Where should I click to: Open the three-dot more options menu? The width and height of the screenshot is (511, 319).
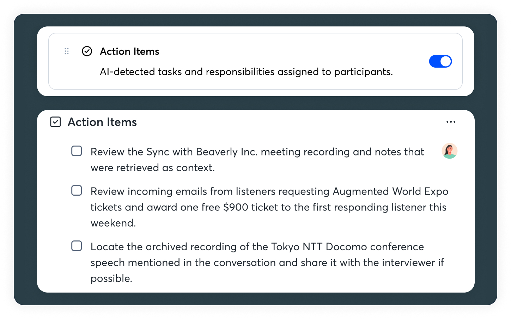(x=451, y=122)
